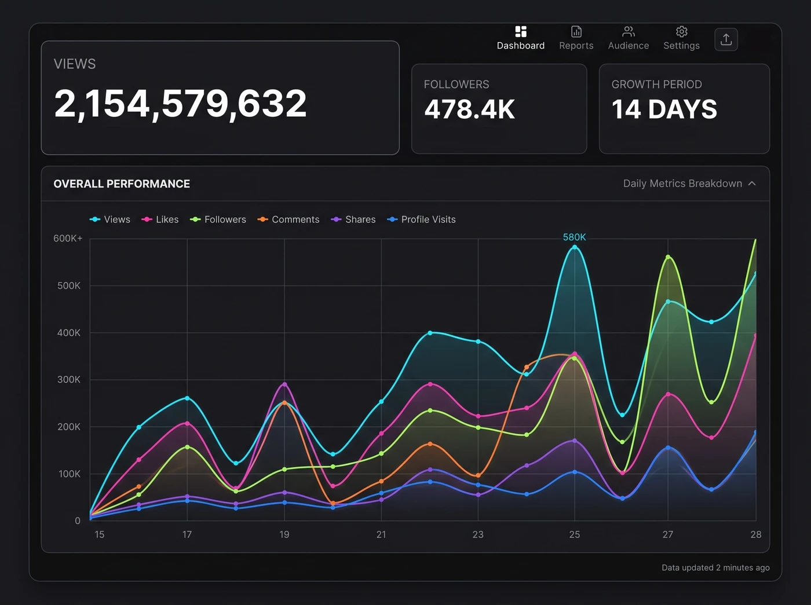Click the export upload icon button
Viewport: 811px width, 605px height.
726,39
